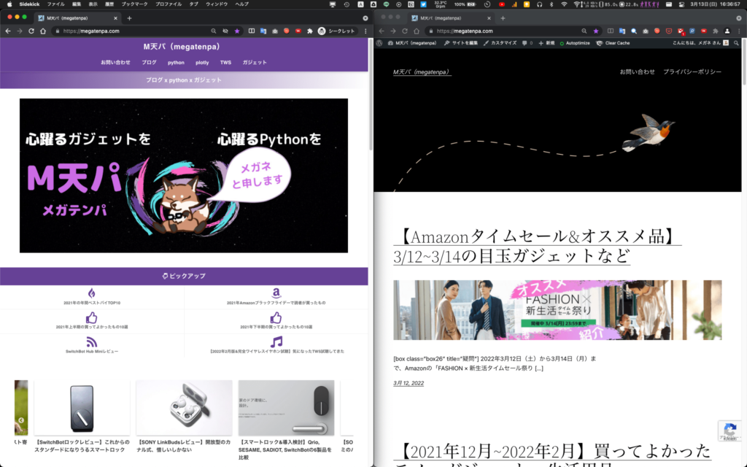Viewport: 747px width, 467px height.
Task: Open screenshot camera extension in right browser
Action: point(646,31)
